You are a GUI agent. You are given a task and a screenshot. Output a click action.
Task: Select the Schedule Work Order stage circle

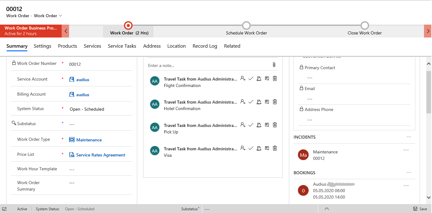click(246, 26)
